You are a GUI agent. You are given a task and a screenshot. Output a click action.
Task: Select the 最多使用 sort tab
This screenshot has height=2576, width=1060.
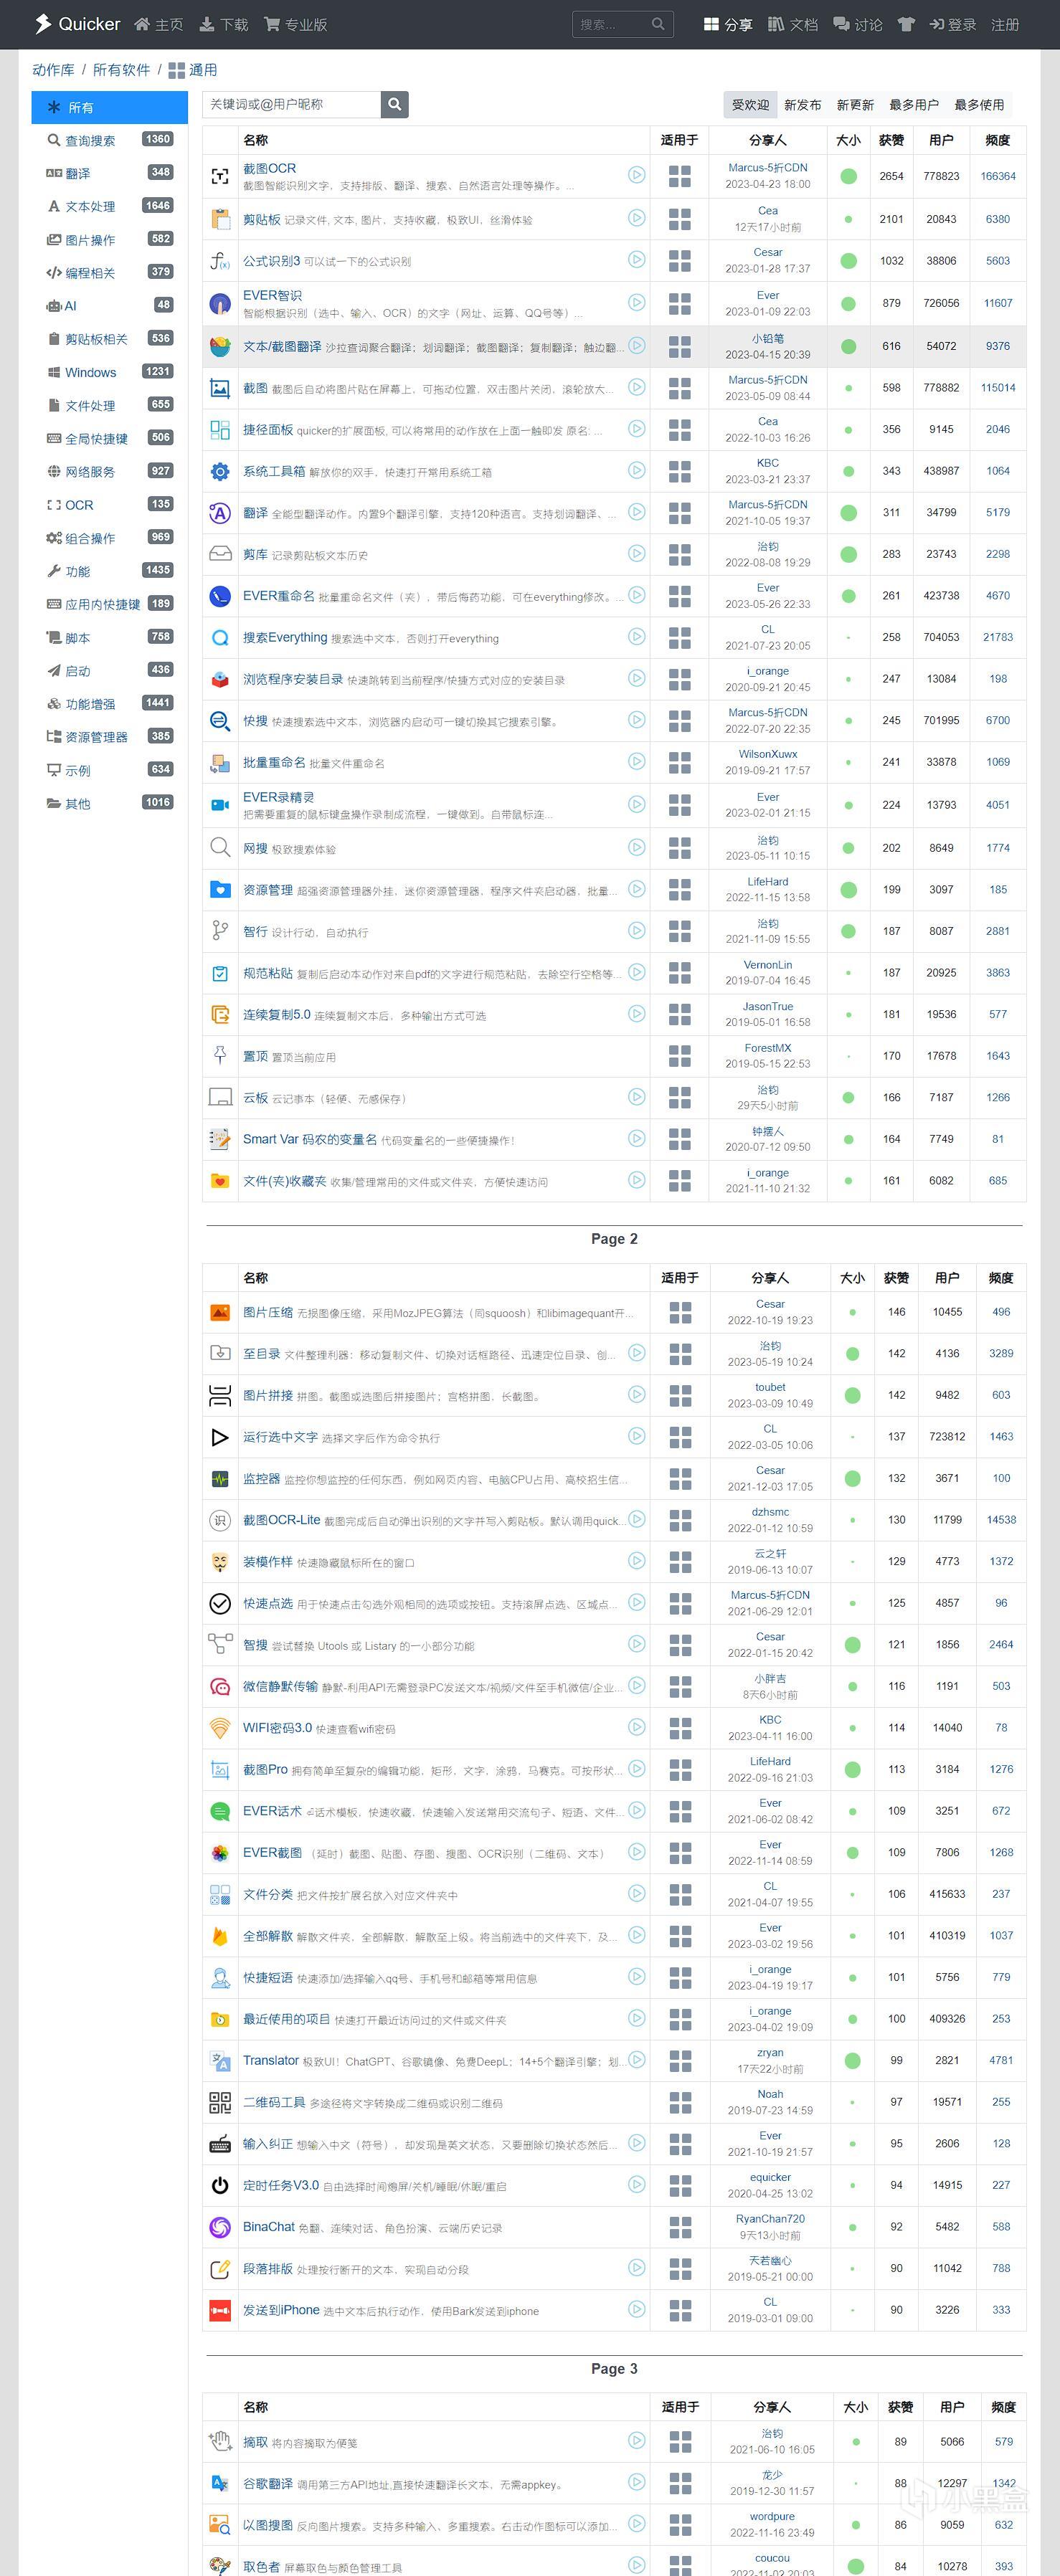click(979, 104)
